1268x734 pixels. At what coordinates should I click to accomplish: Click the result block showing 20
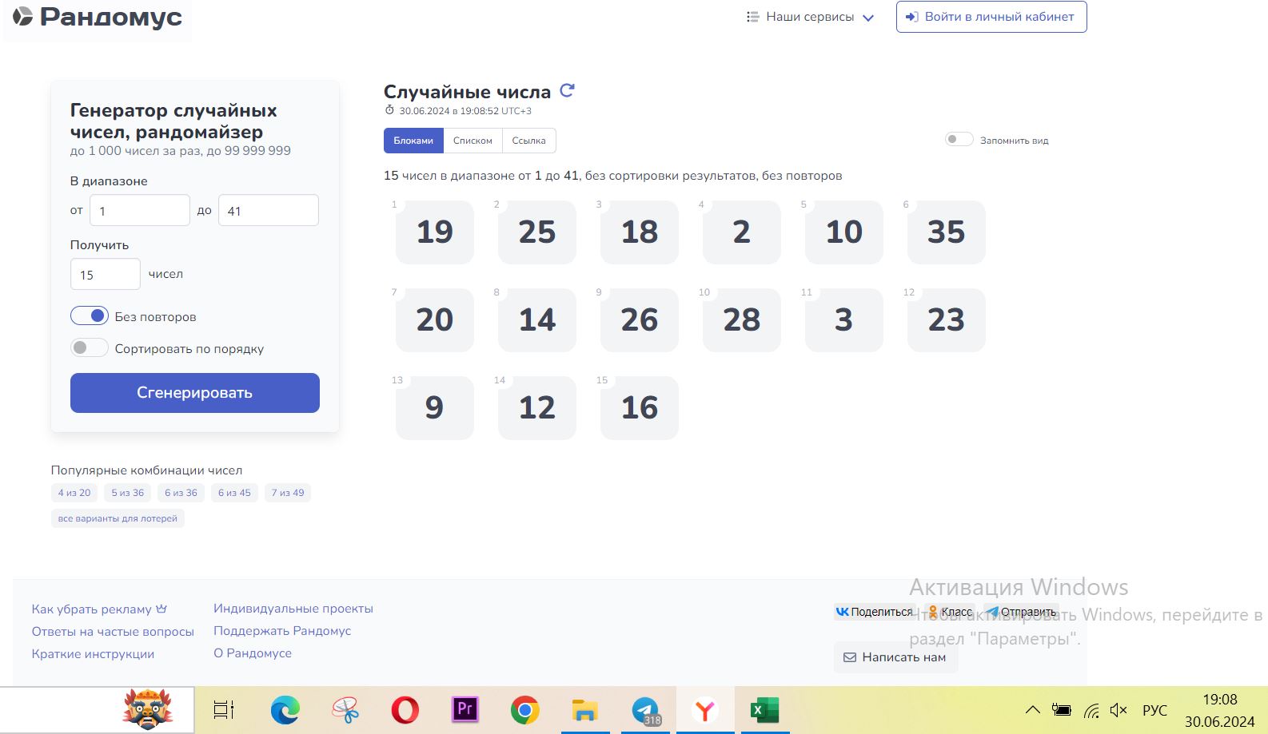(x=435, y=319)
